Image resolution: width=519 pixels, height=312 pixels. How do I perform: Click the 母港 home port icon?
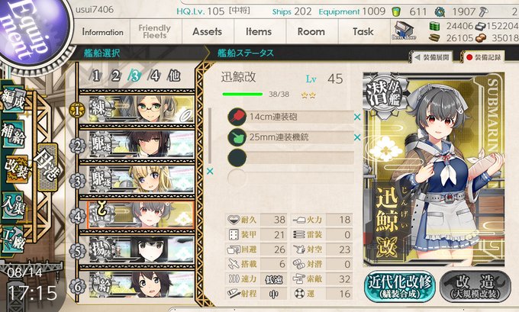48,167
